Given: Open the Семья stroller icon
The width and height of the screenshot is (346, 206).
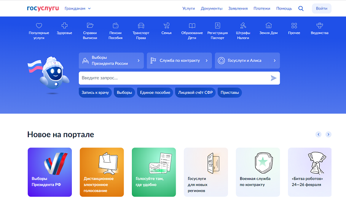Looking at the screenshot, I should [x=167, y=26].
